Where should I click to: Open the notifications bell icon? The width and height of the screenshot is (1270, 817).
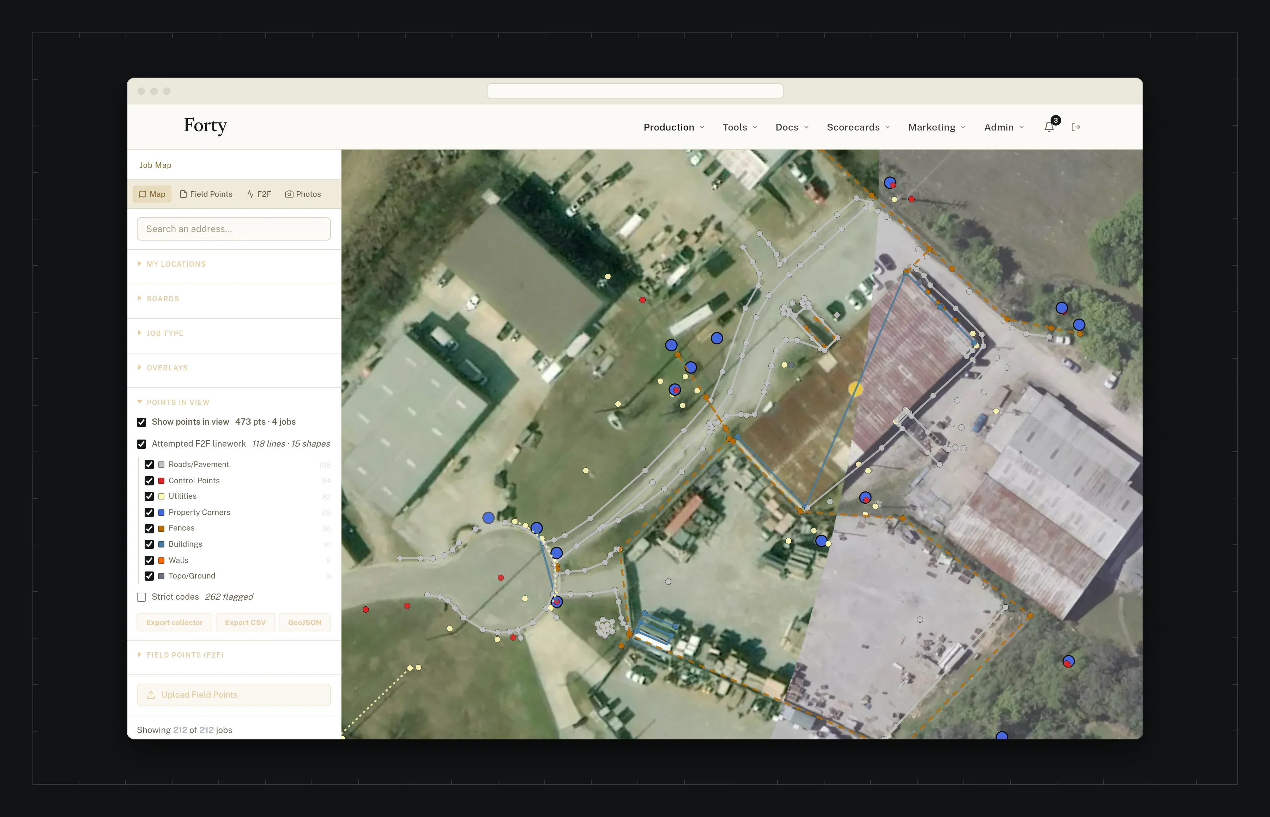(1049, 127)
